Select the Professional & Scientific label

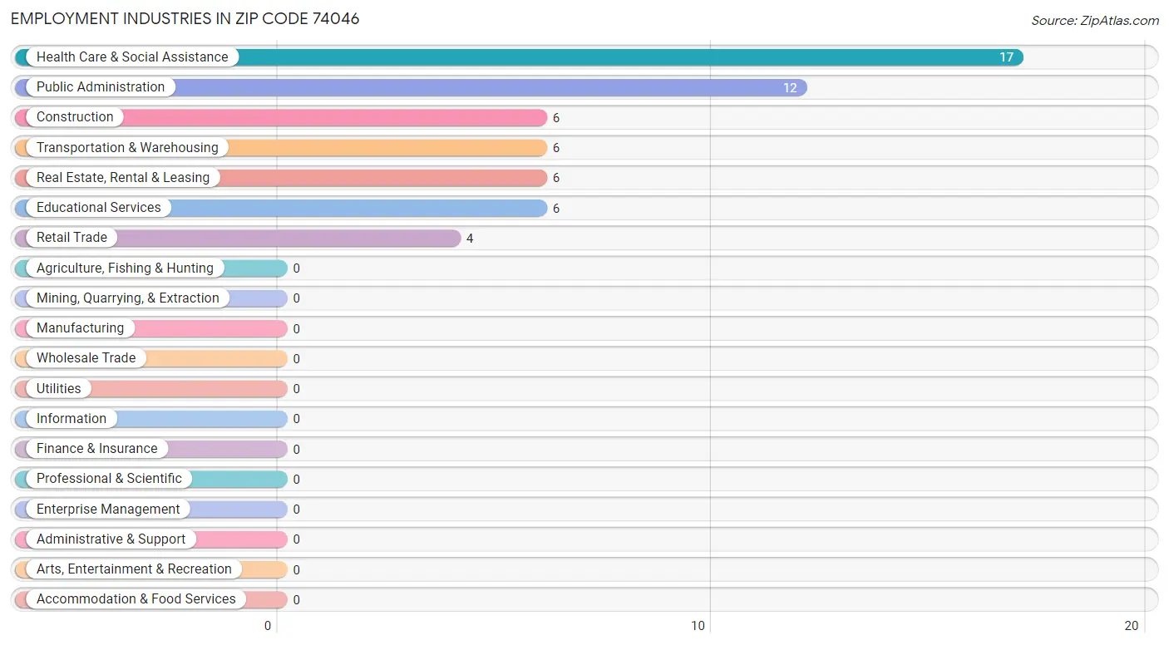[109, 478]
